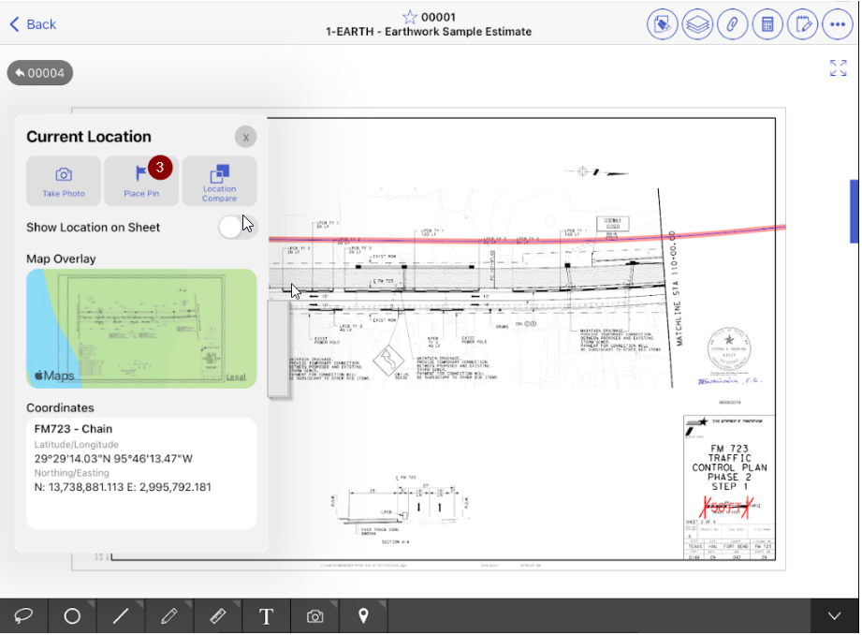Select the line drawing tool
Viewport: 862px width, 635px height.
[121, 616]
